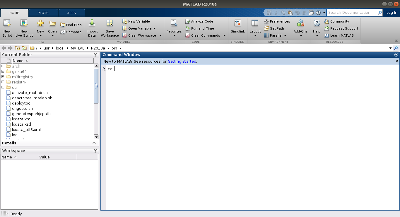Image resolution: width=400 pixels, height=217 pixels.
Task: Expand the m3iregistry folder node
Action: point(3,77)
